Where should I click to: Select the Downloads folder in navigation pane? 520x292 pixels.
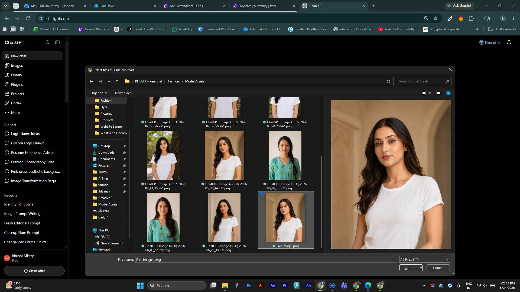click(x=106, y=152)
